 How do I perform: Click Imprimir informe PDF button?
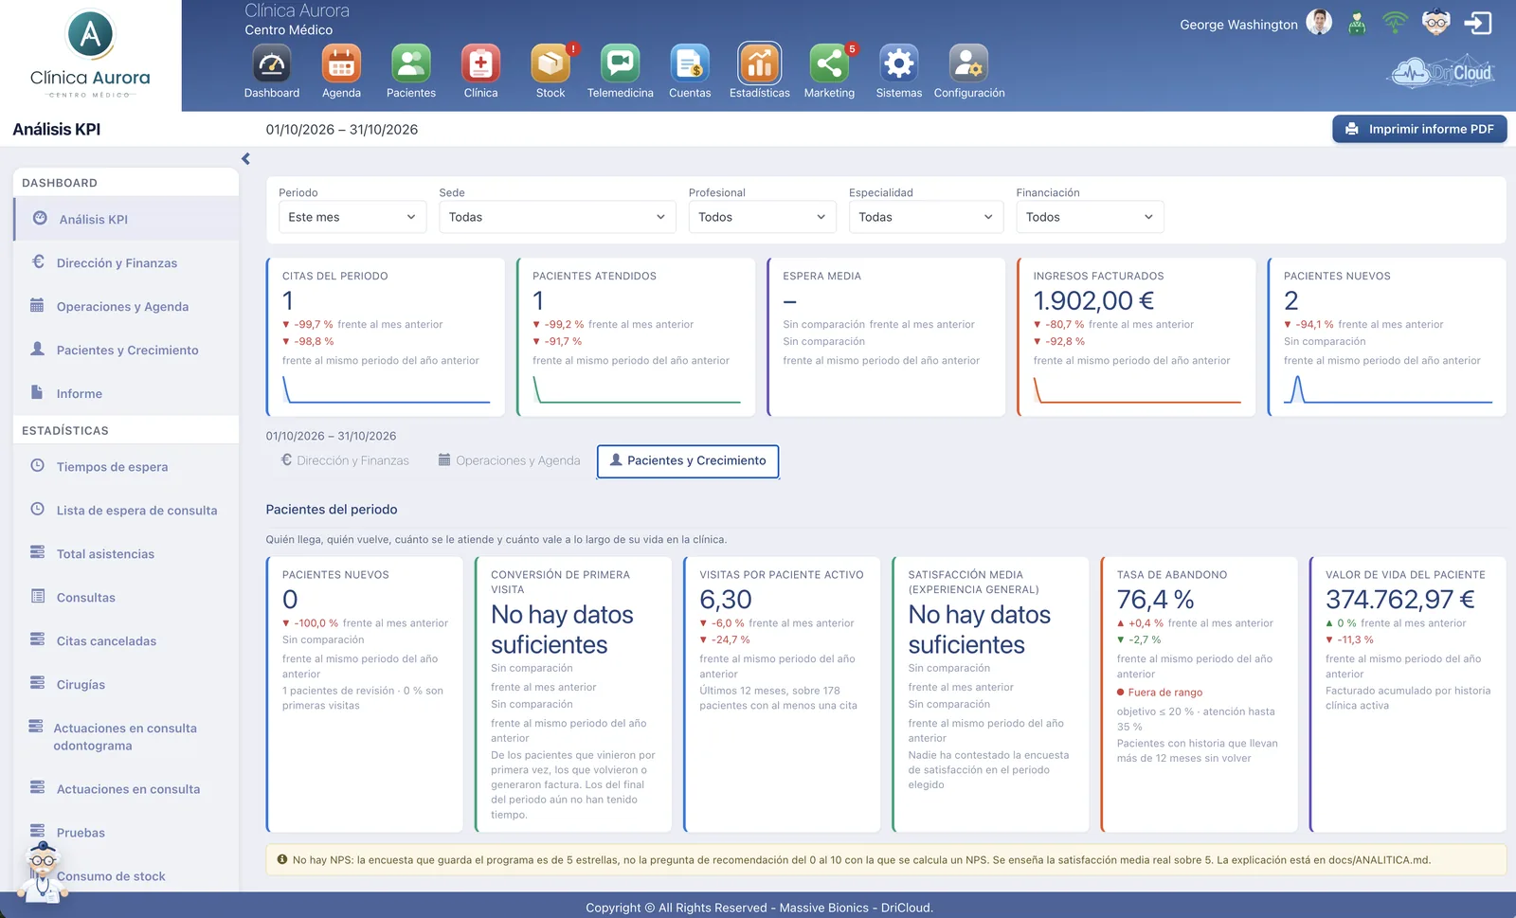tap(1419, 129)
